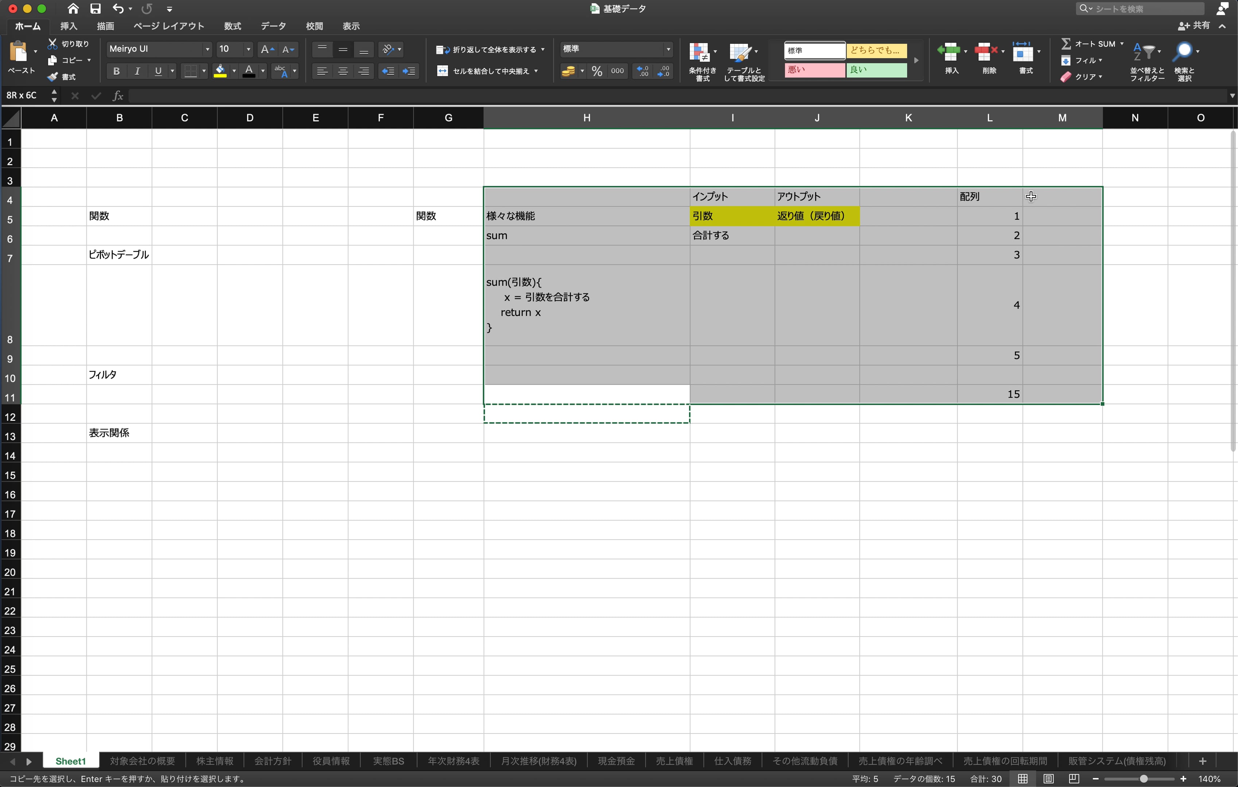Click the Sort and Filter icon
The image size is (1238, 787).
click(1144, 51)
